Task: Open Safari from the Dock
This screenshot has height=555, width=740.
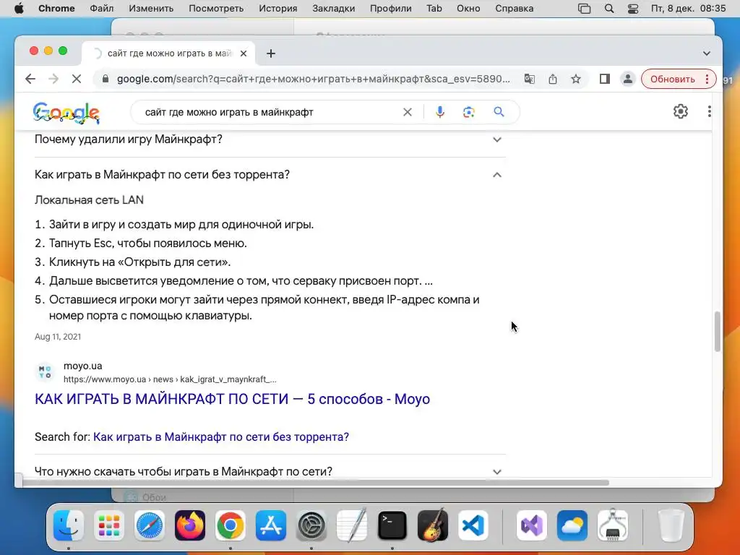Action: [x=150, y=525]
